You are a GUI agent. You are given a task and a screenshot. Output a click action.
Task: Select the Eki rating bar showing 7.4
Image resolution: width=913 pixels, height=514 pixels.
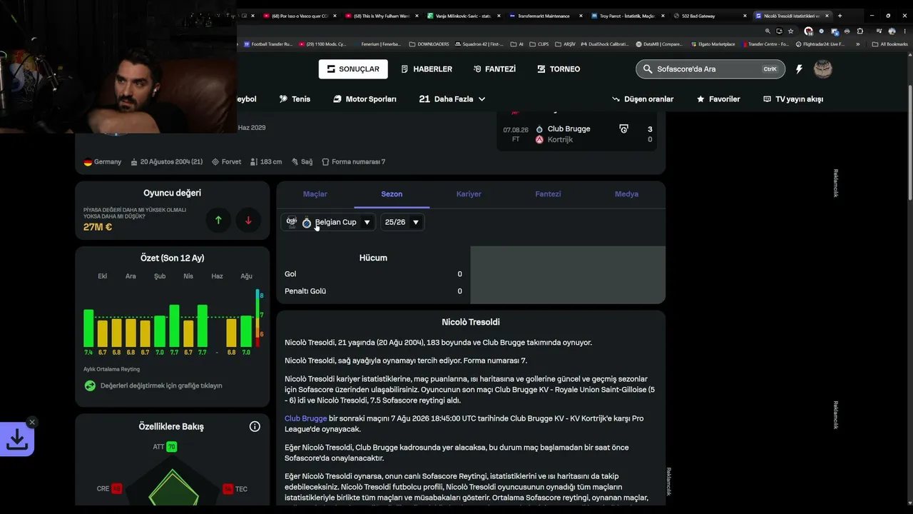pos(88,328)
